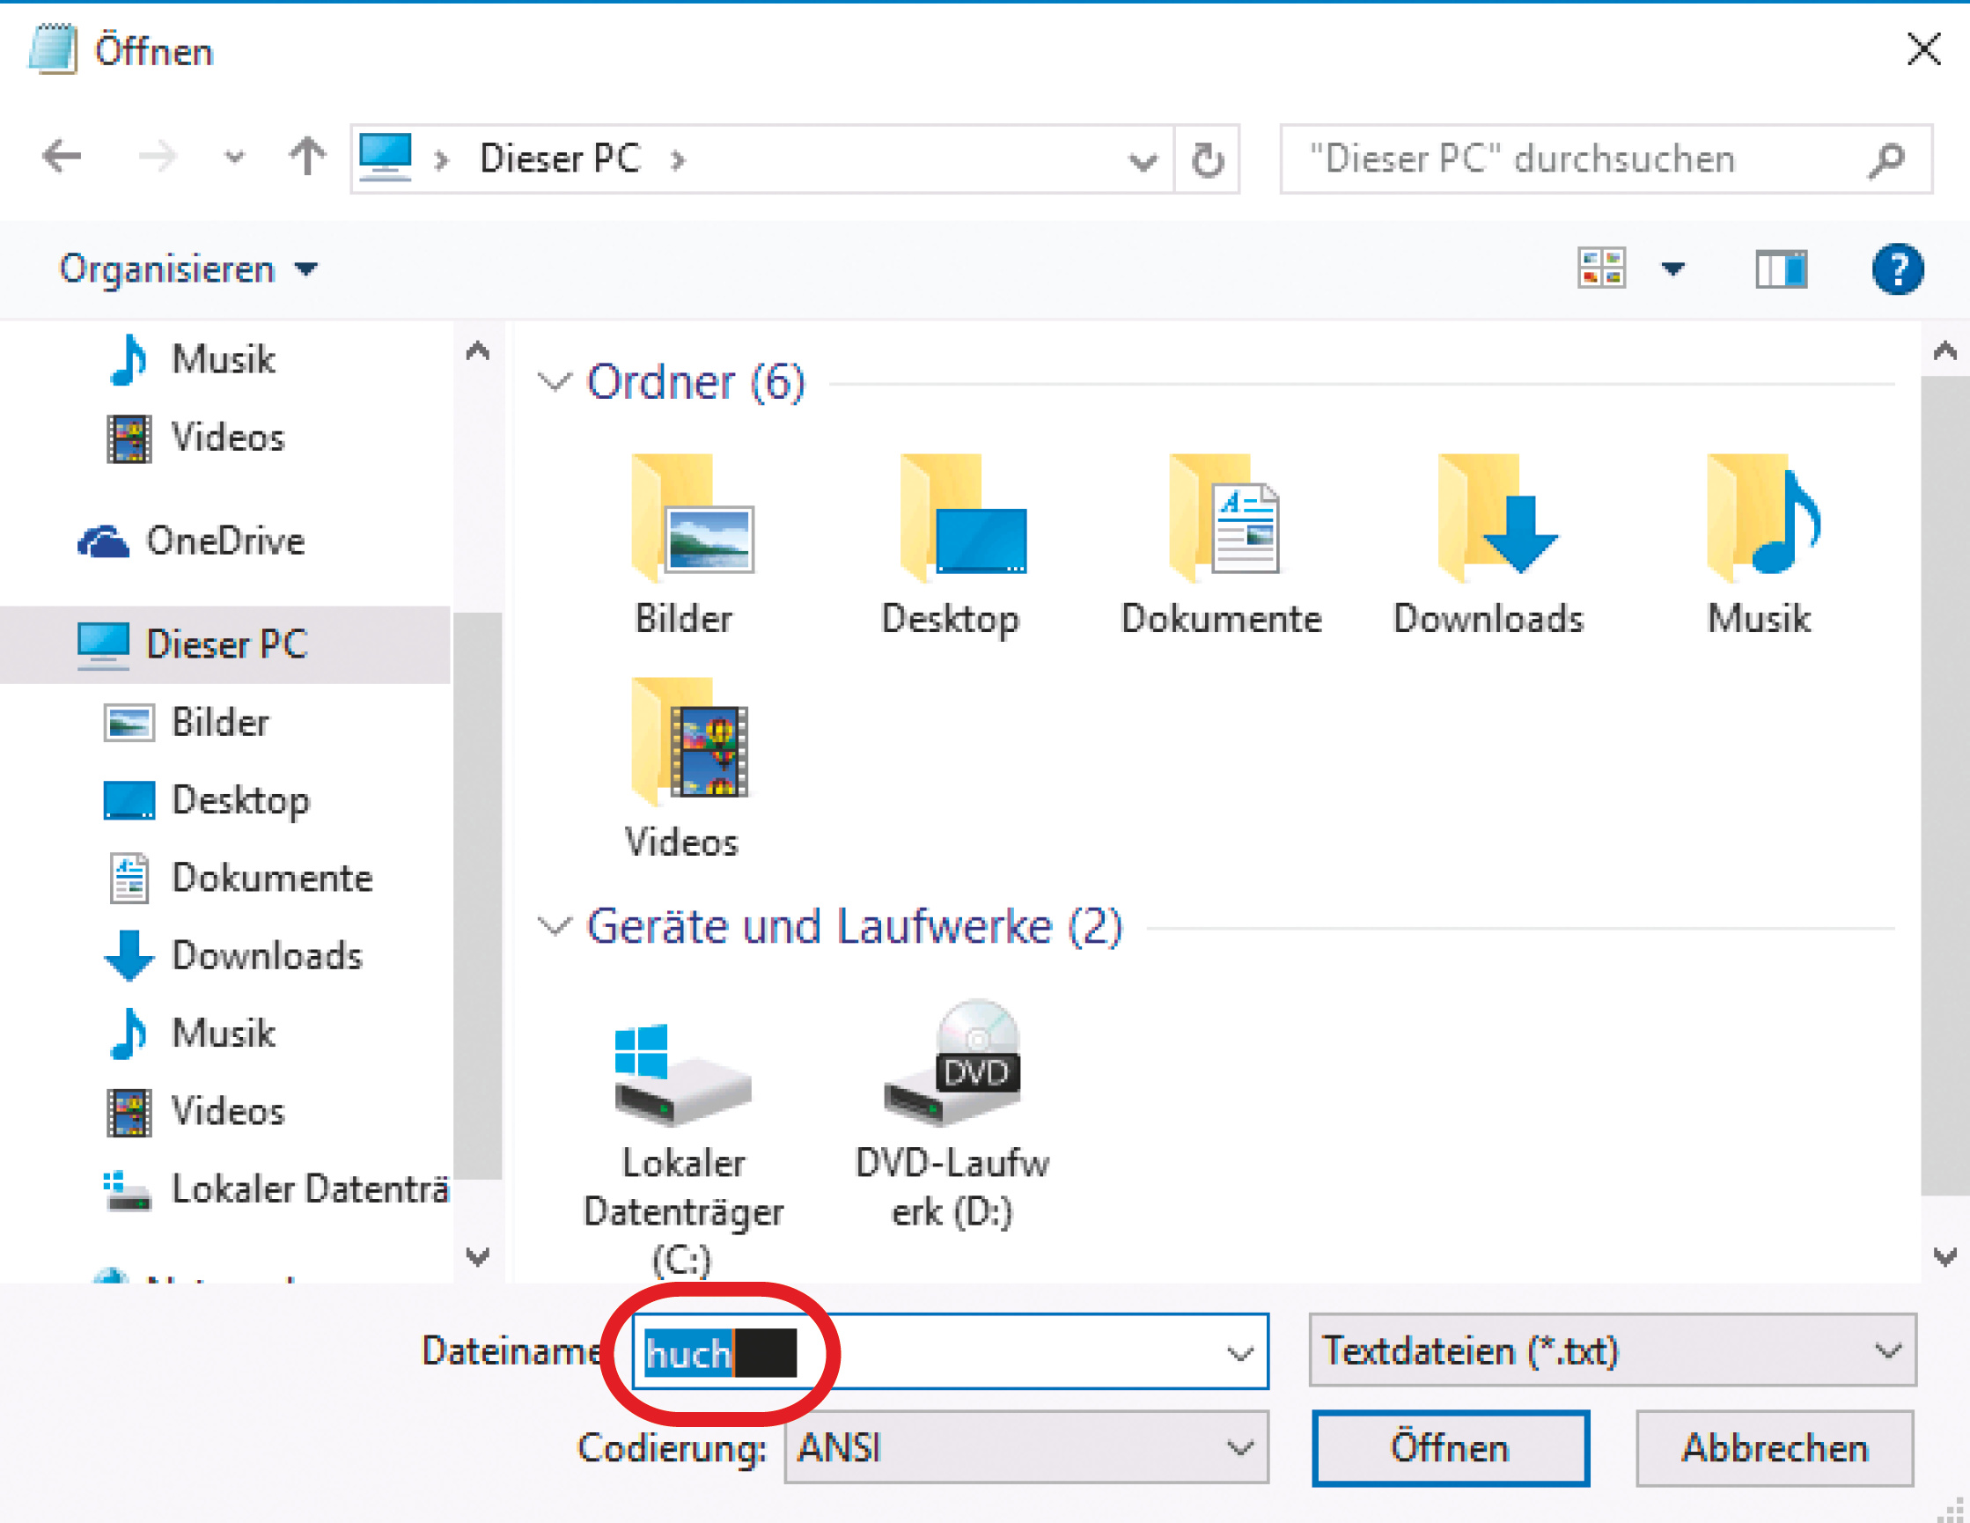Click the view layout icon
This screenshot has width=1970, height=1523.
[x=1601, y=269]
